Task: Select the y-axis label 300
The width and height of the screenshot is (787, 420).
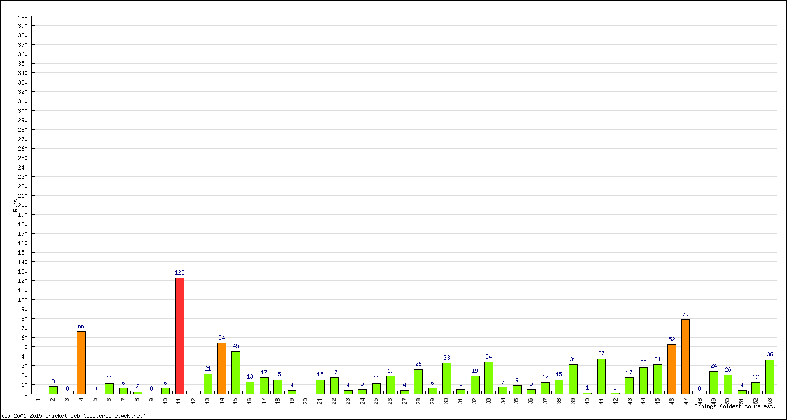Action: 22,111
